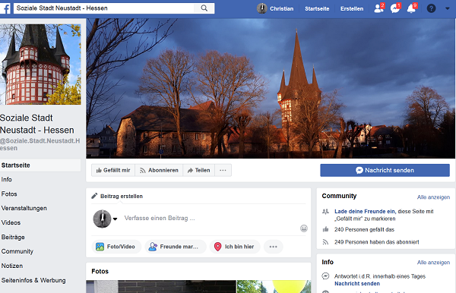Screen dimensions: 456x293
Task: Click the thumbs-up icon beside 240 Personen
Action: pyautogui.click(x=325, y=229)
